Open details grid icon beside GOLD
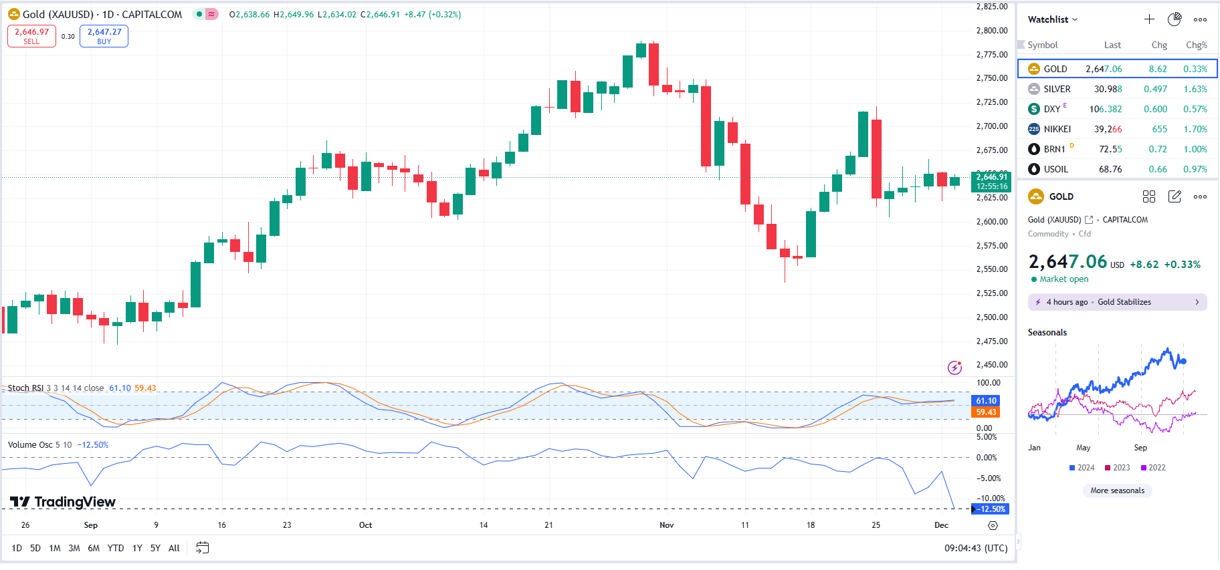The image size is (1220, 570). coord(1149,196)
